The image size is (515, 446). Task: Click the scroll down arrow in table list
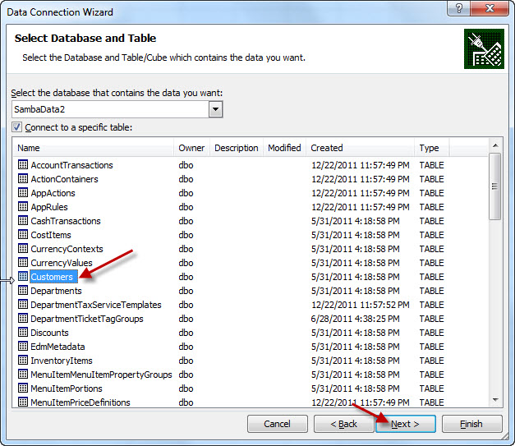(494, 400)
